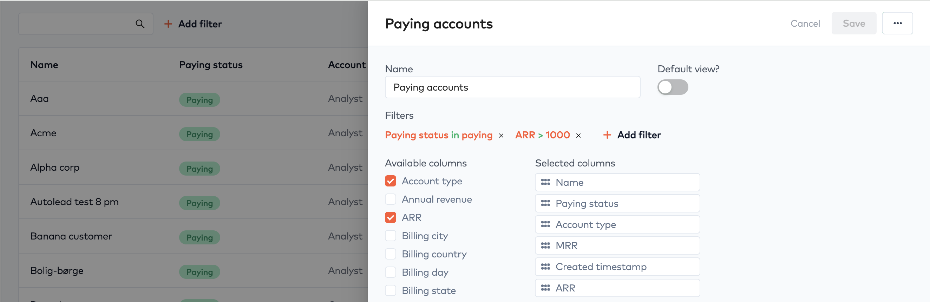Viewport: 930px width, 302px height.
Task: Select the MRR selected column item
Action: pyautogui.click(x=617, y=246)
